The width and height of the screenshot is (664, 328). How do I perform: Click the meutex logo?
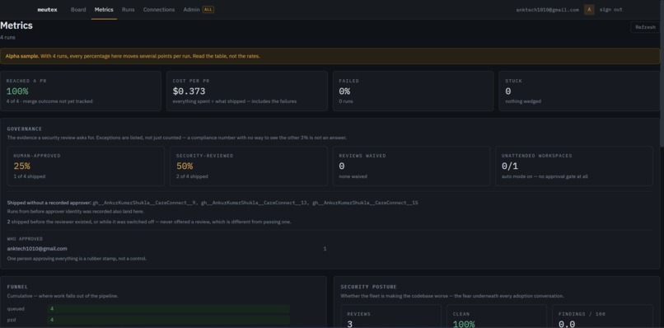(x=48, y=9)
